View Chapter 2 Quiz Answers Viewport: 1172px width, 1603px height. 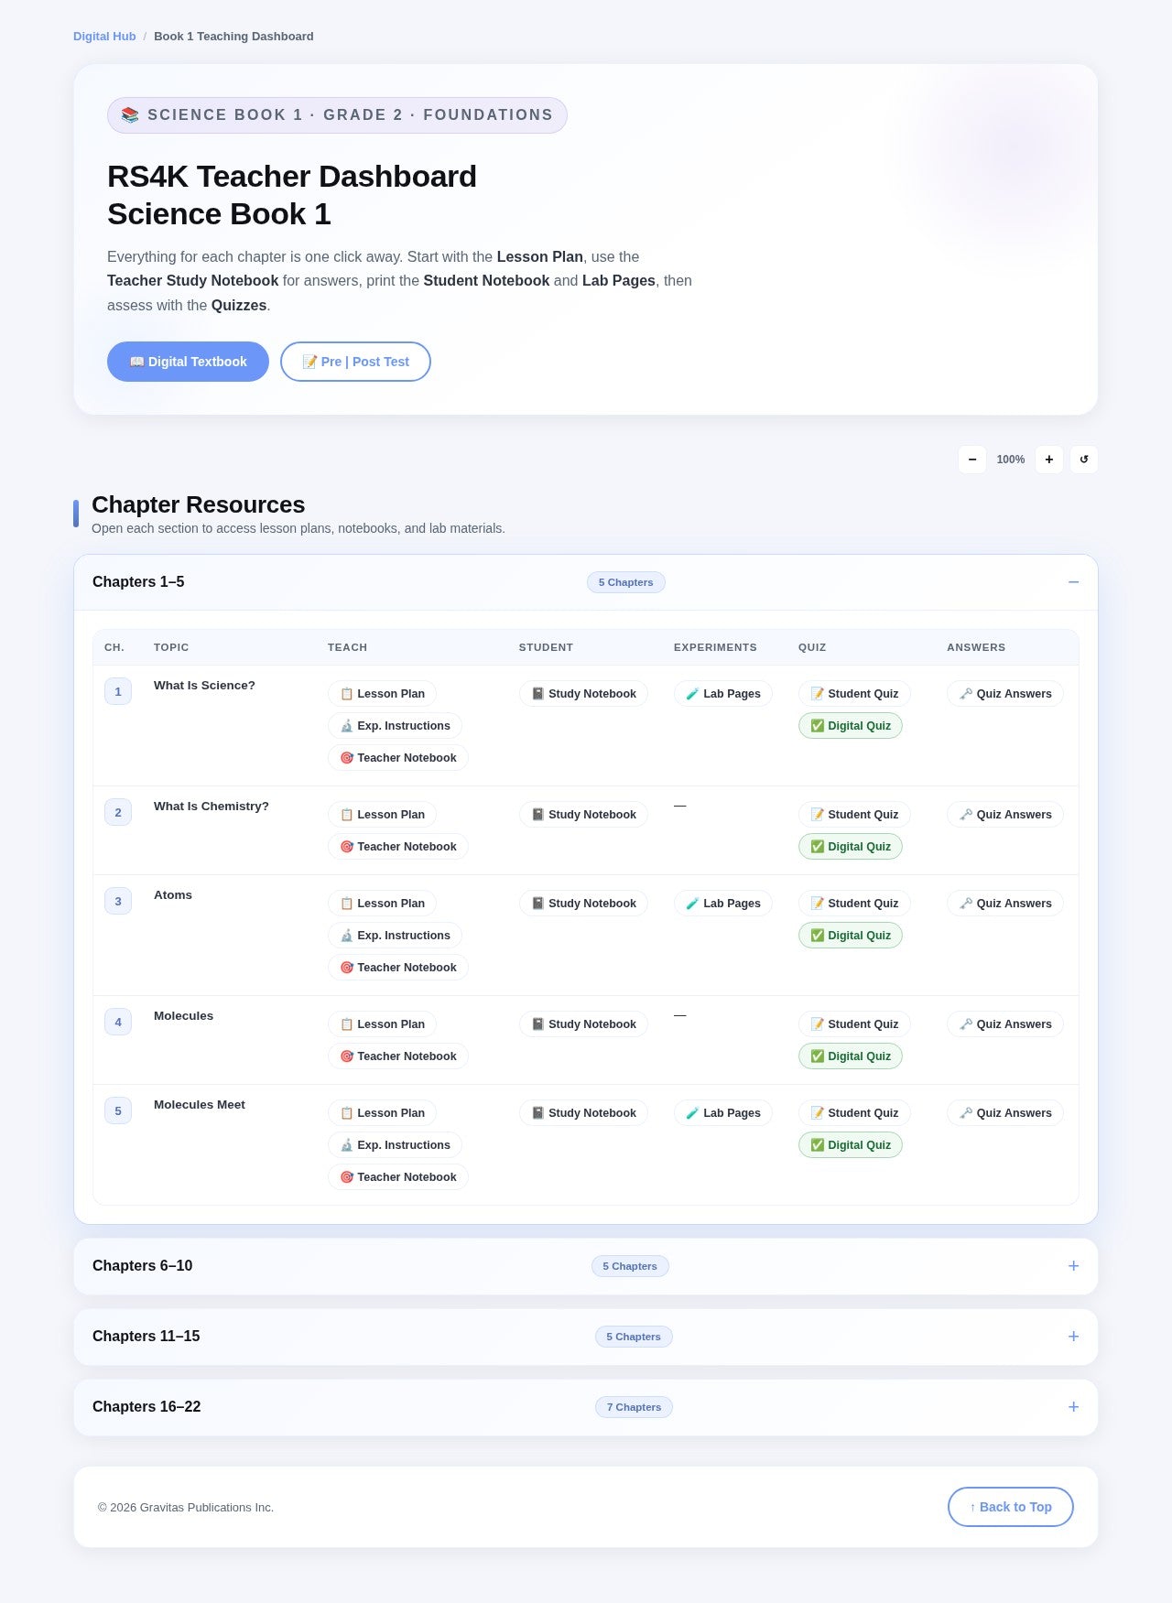(1005, 815)
